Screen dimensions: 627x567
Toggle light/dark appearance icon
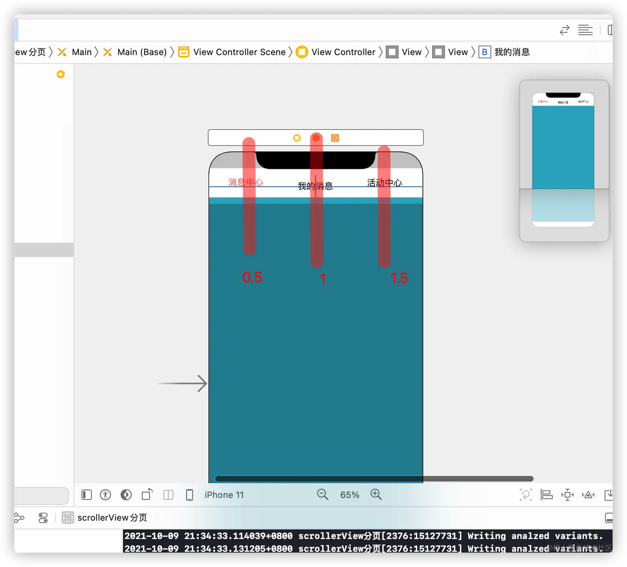[126, 494]
